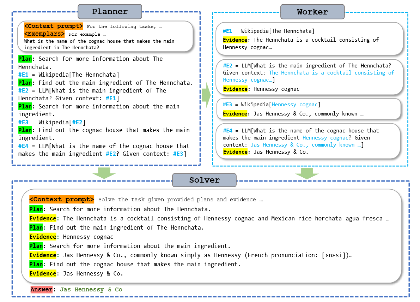The image size is (420, 302).
Task: Click the blue "Hennessy cognac" inside Wikipedia brackets in Worker
Action: point(295,105)
